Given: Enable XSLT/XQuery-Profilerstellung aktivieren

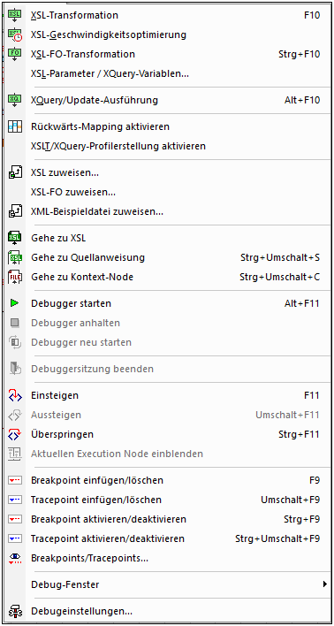Looking at the screenshot, I should tap(167, 146).
